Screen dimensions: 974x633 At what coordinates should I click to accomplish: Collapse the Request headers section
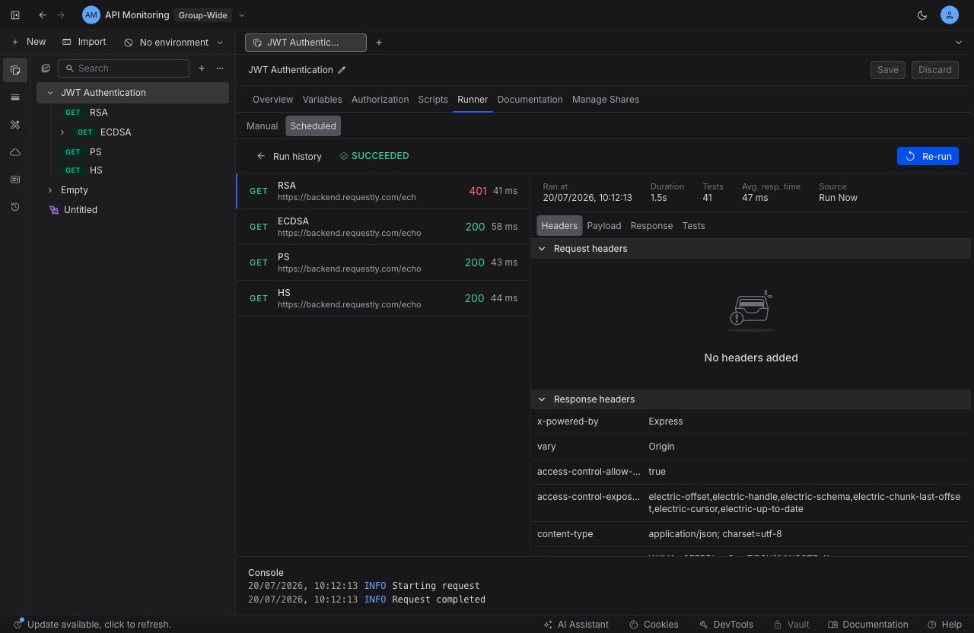542,249
